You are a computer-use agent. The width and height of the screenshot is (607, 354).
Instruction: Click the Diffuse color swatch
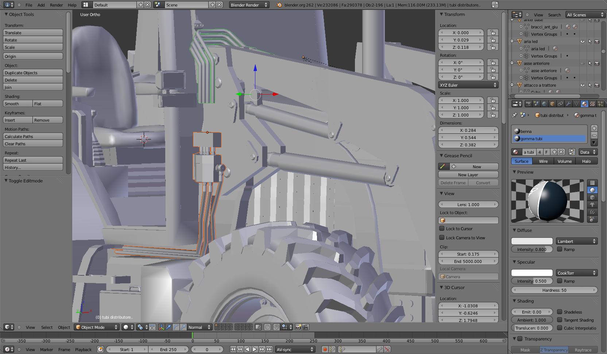[x=532, y=241]
